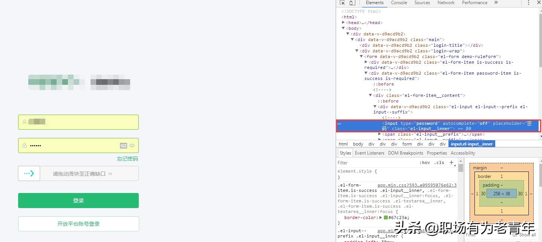Click the styles pane vertical scrollbar thumb

point(461,168)
